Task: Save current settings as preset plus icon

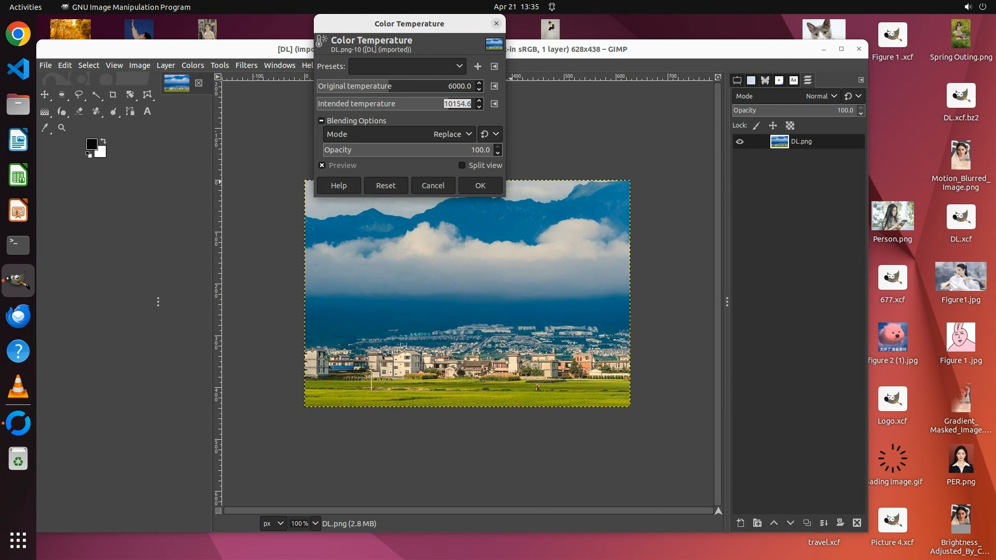Action: 477,66
